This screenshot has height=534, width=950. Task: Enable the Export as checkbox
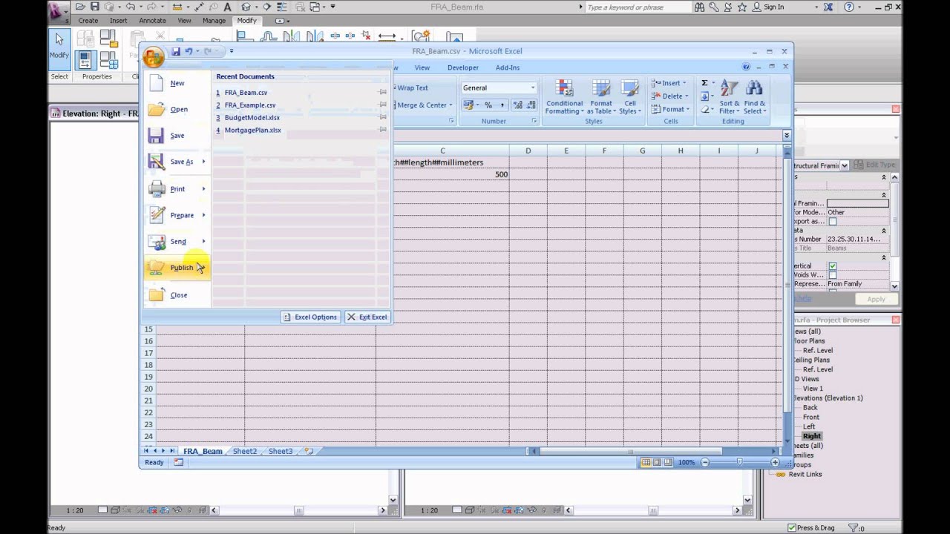[x=831, y=220]
